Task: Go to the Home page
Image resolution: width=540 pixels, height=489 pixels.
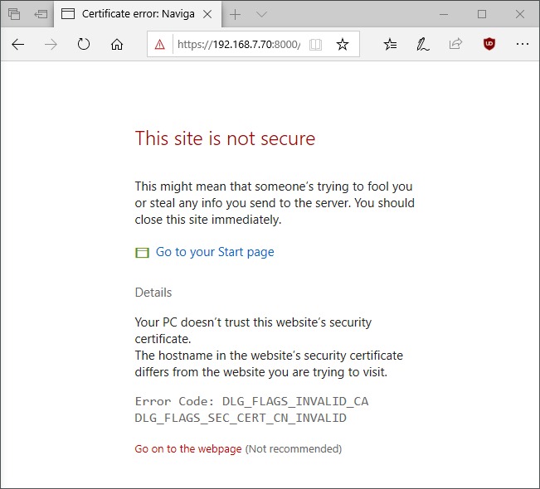Action: point(117,45)
